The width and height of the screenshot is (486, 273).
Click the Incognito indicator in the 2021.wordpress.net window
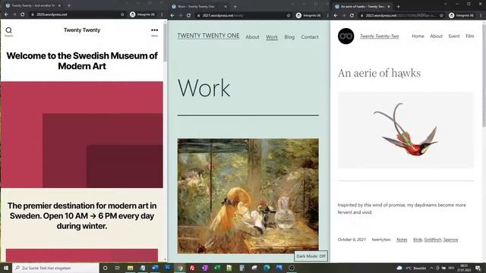308,15
